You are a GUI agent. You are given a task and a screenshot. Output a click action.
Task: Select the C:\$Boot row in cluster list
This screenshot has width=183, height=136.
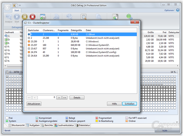[x=82, y=34]
